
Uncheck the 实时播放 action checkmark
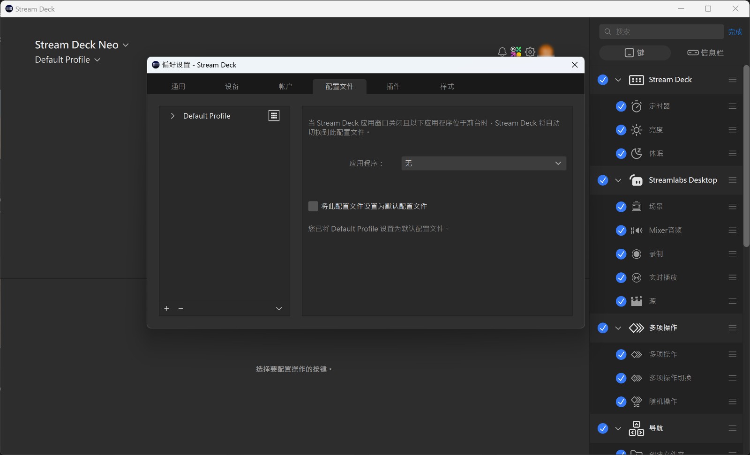point(621,277)
